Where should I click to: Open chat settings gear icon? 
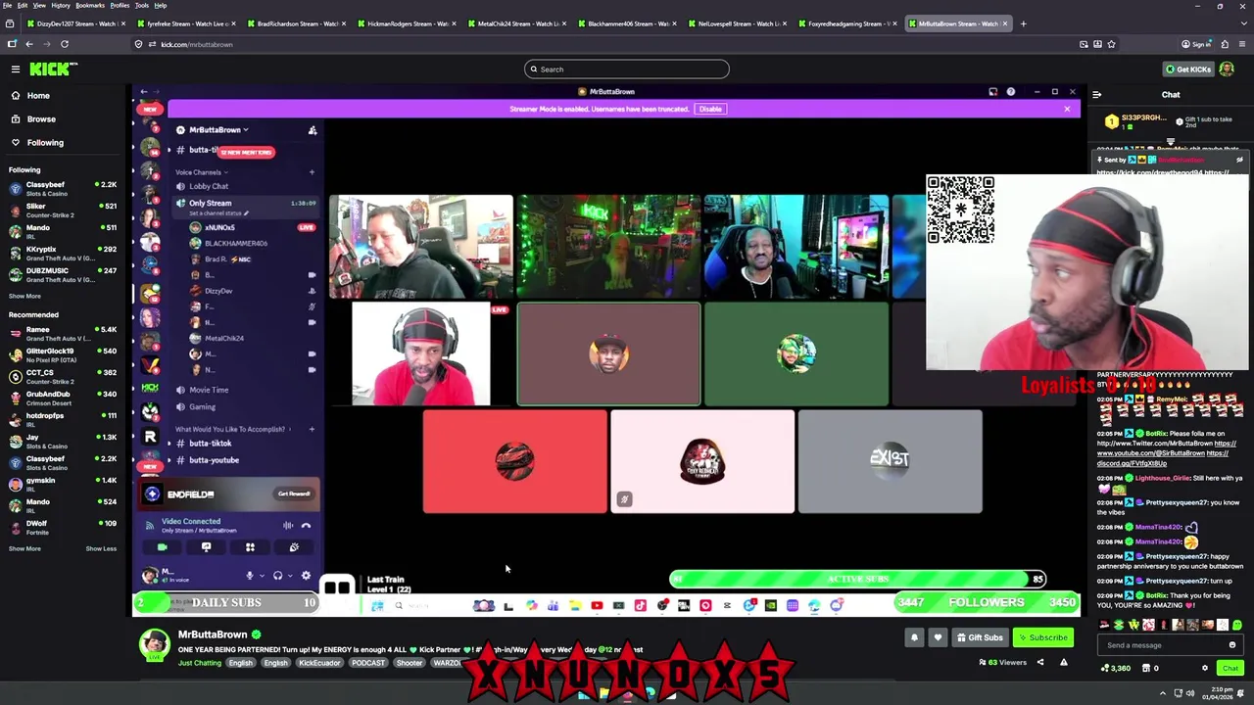pos(1205,668)
